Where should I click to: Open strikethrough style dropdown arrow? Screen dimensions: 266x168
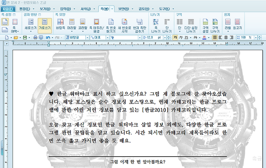199,37
